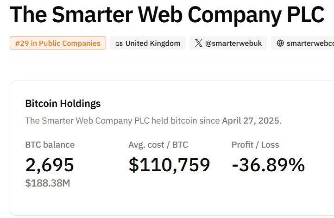Open the @smarterwebuk profile link
334x218 pixels.
[x=233, y=44]
